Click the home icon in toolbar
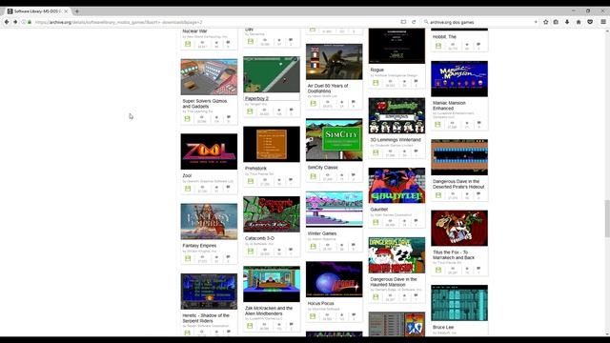 coord(579,22)
